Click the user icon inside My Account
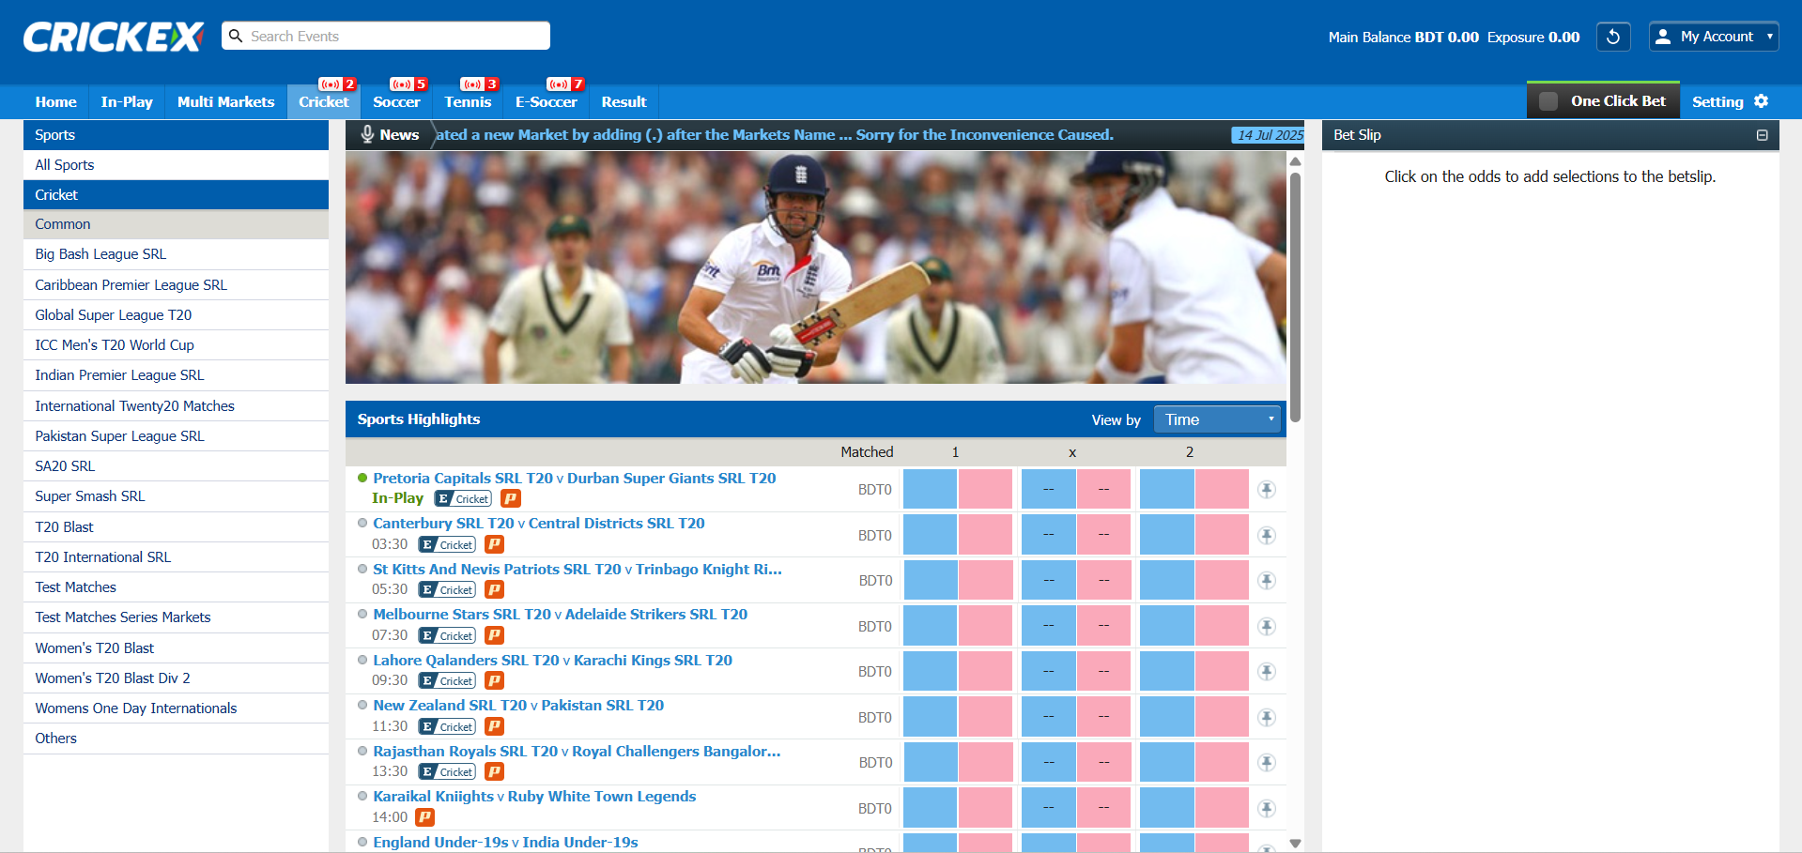The width and height of the screenshot is (1802, 853). [1662, 37]
